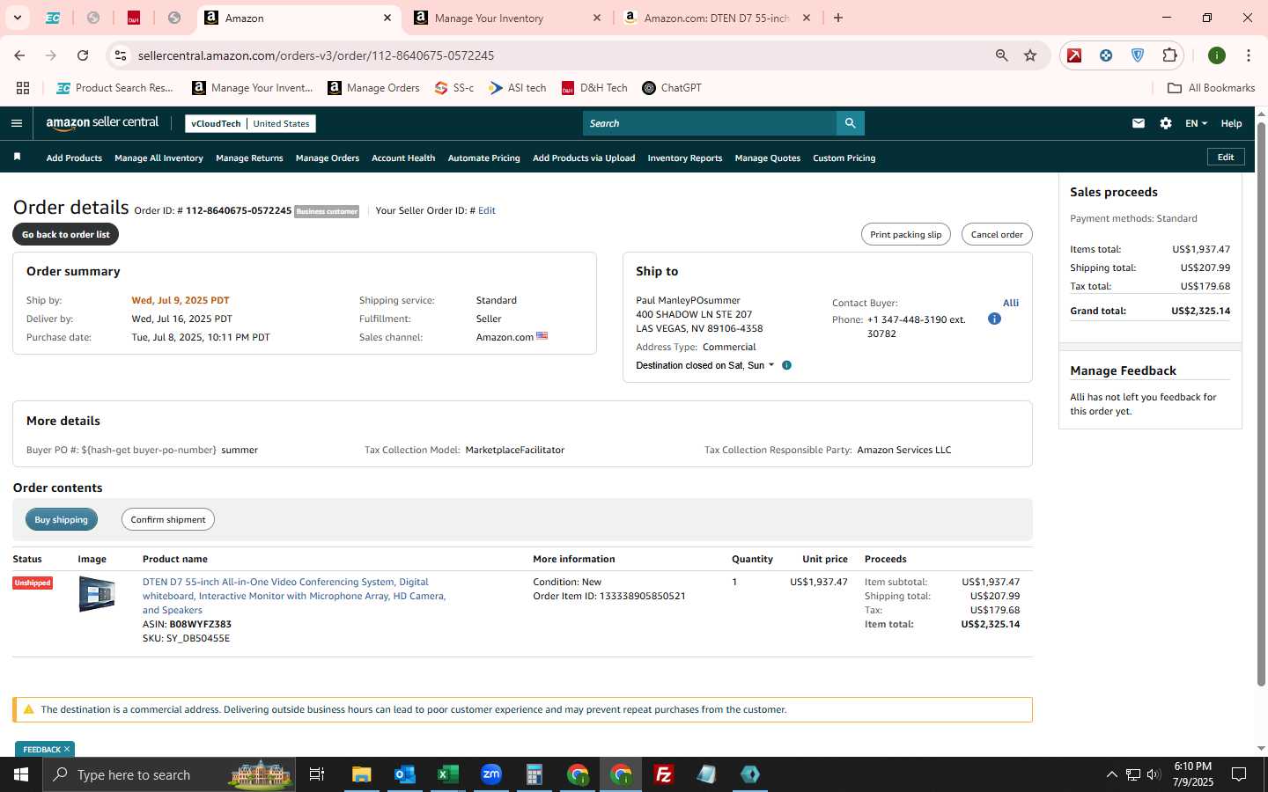Open the Chrome three-dot menu
Viewport: 1268px width, 792px height.
(1248, 55)
